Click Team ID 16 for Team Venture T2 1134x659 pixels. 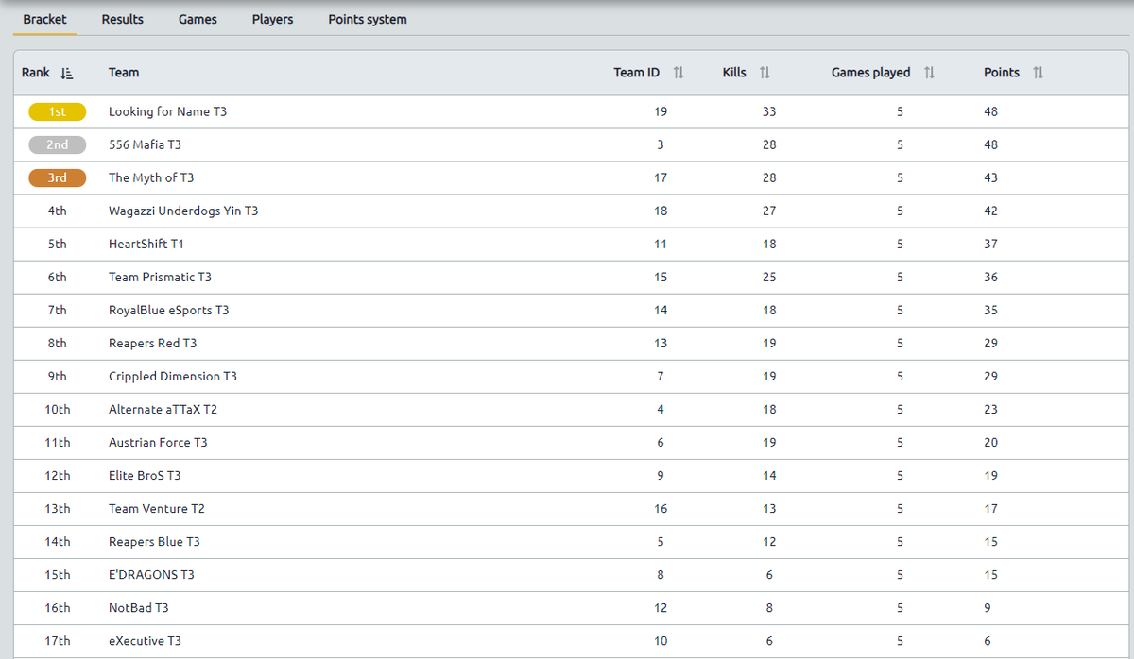pos(661,508)
